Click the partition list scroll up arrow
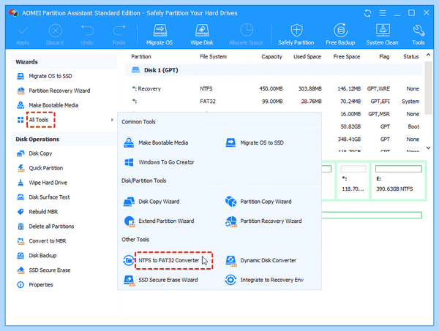This screenshot has height=331, width=439. click(x=428, y=55)
